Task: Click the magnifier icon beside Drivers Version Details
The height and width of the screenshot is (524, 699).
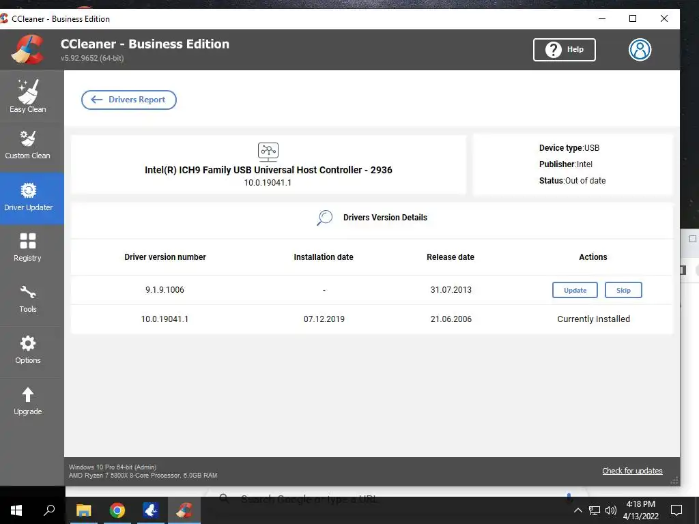Action: [324, 218]
